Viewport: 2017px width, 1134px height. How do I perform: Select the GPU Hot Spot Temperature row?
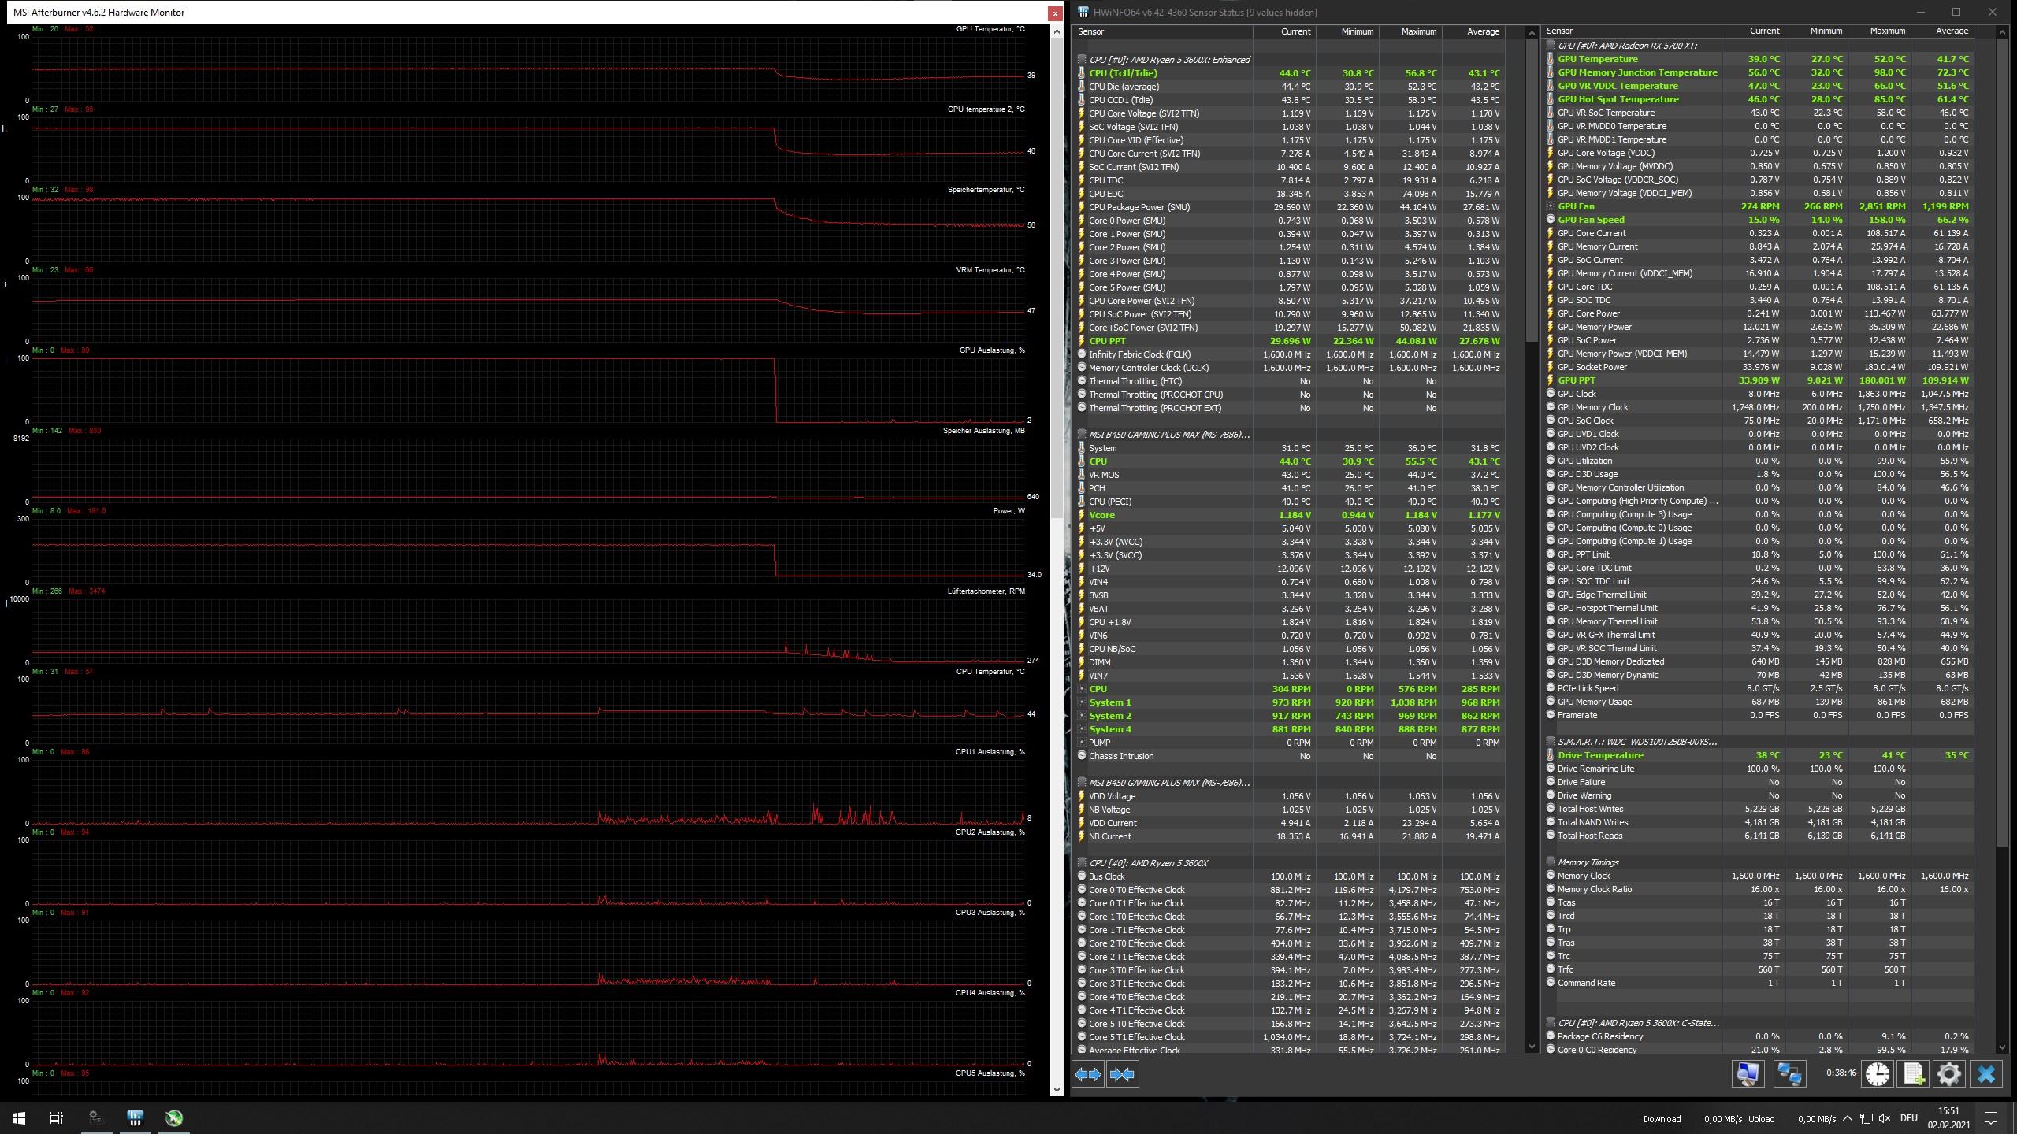[x=1618, y=99]
